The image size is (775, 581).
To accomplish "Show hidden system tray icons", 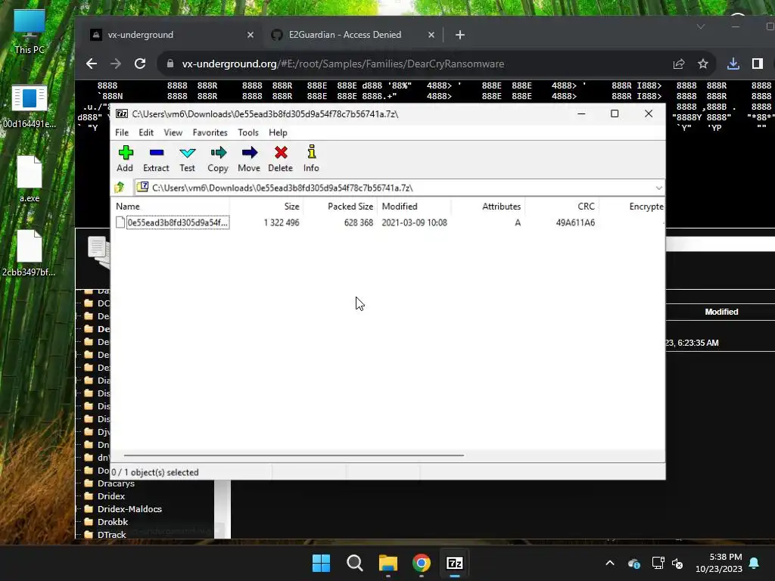I will [610, 563].
